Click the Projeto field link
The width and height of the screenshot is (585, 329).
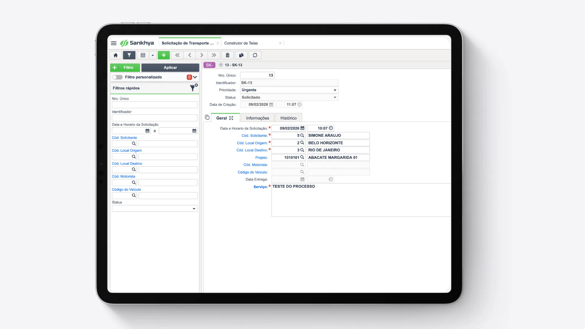click(261, 157)
